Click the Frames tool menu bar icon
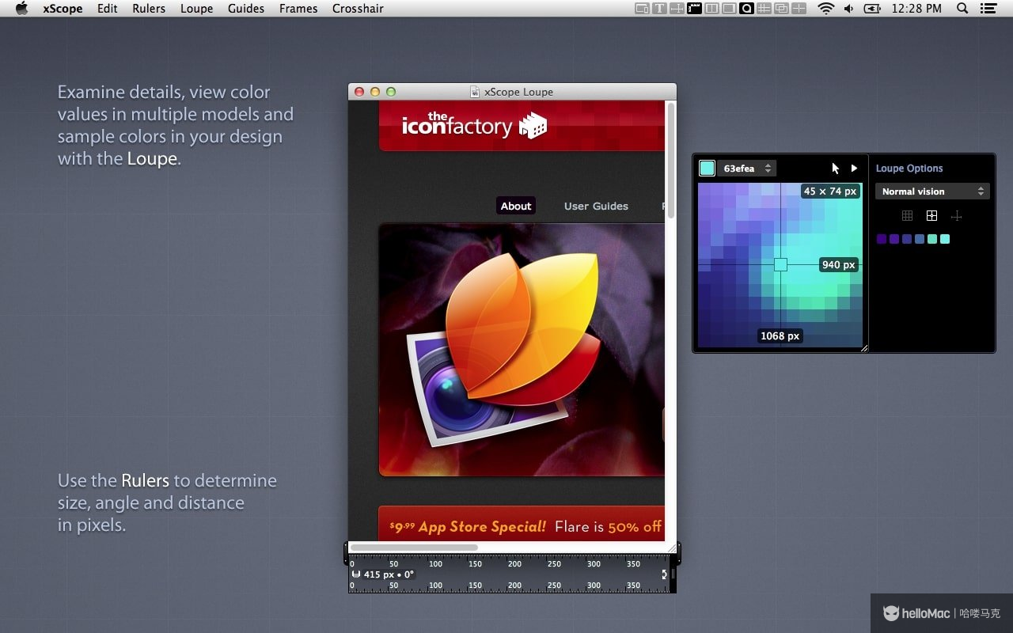The image size is (1013, 633). [781, 9]
